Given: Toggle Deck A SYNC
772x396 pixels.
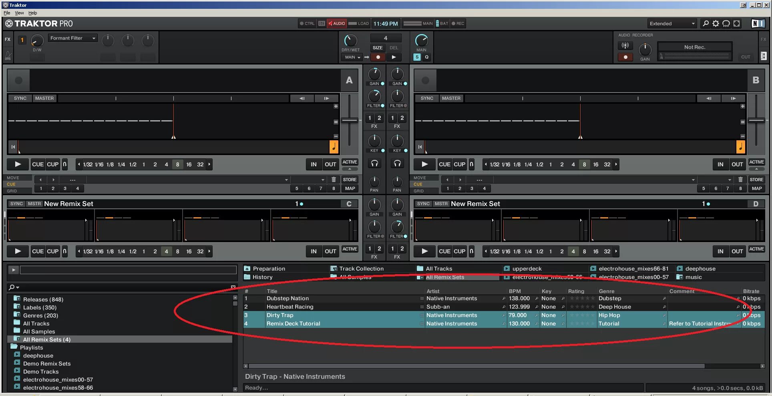Looking at the screenshot, I should click(x=20, y=98).
